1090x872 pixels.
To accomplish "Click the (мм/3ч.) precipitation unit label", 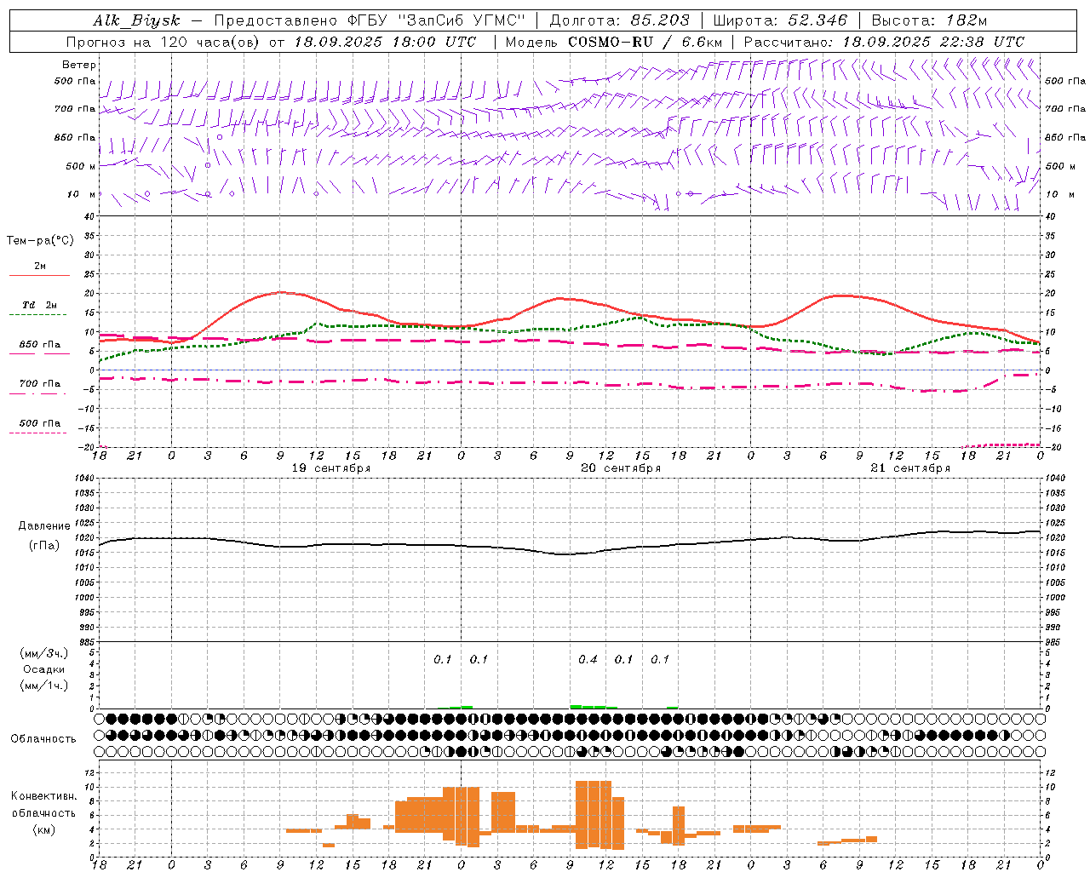I will point(44,653).
